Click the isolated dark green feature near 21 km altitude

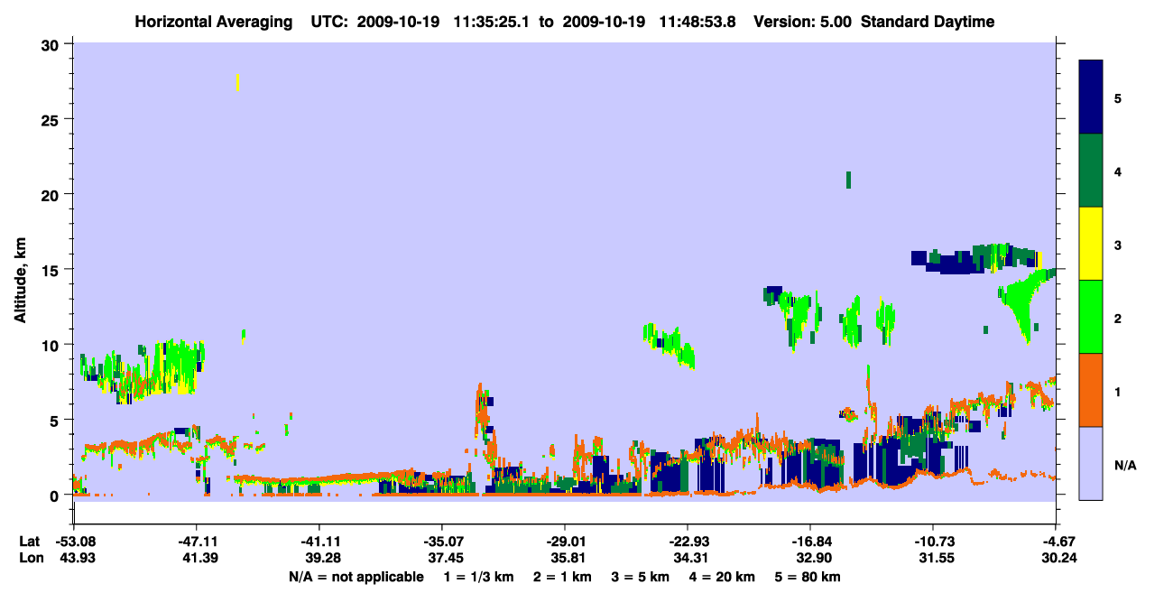pos(848,180)
